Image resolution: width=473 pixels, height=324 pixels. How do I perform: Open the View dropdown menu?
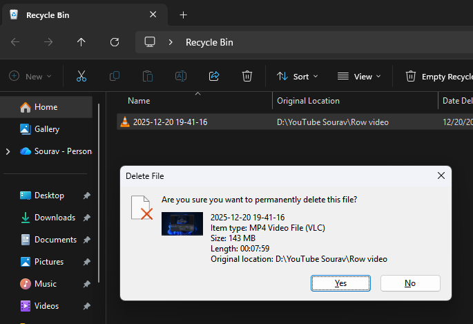coord(359,77)
